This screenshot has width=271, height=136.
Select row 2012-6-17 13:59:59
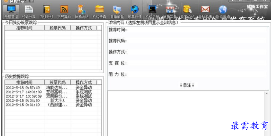(x=53, y=96)
